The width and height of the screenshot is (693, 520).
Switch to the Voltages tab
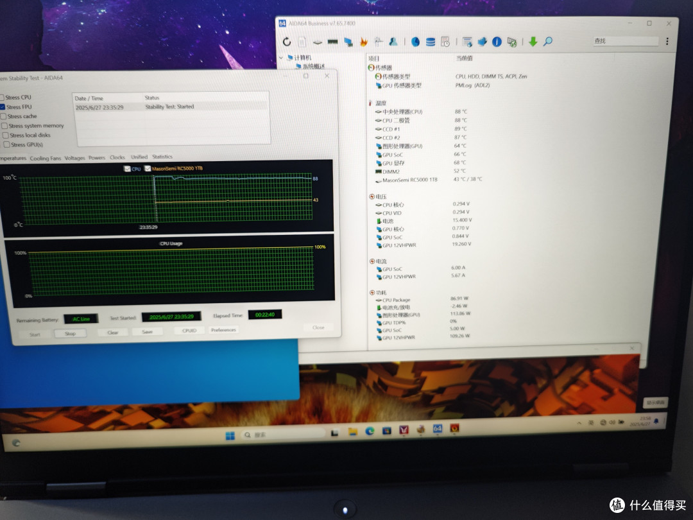click(x=74, y=158)
